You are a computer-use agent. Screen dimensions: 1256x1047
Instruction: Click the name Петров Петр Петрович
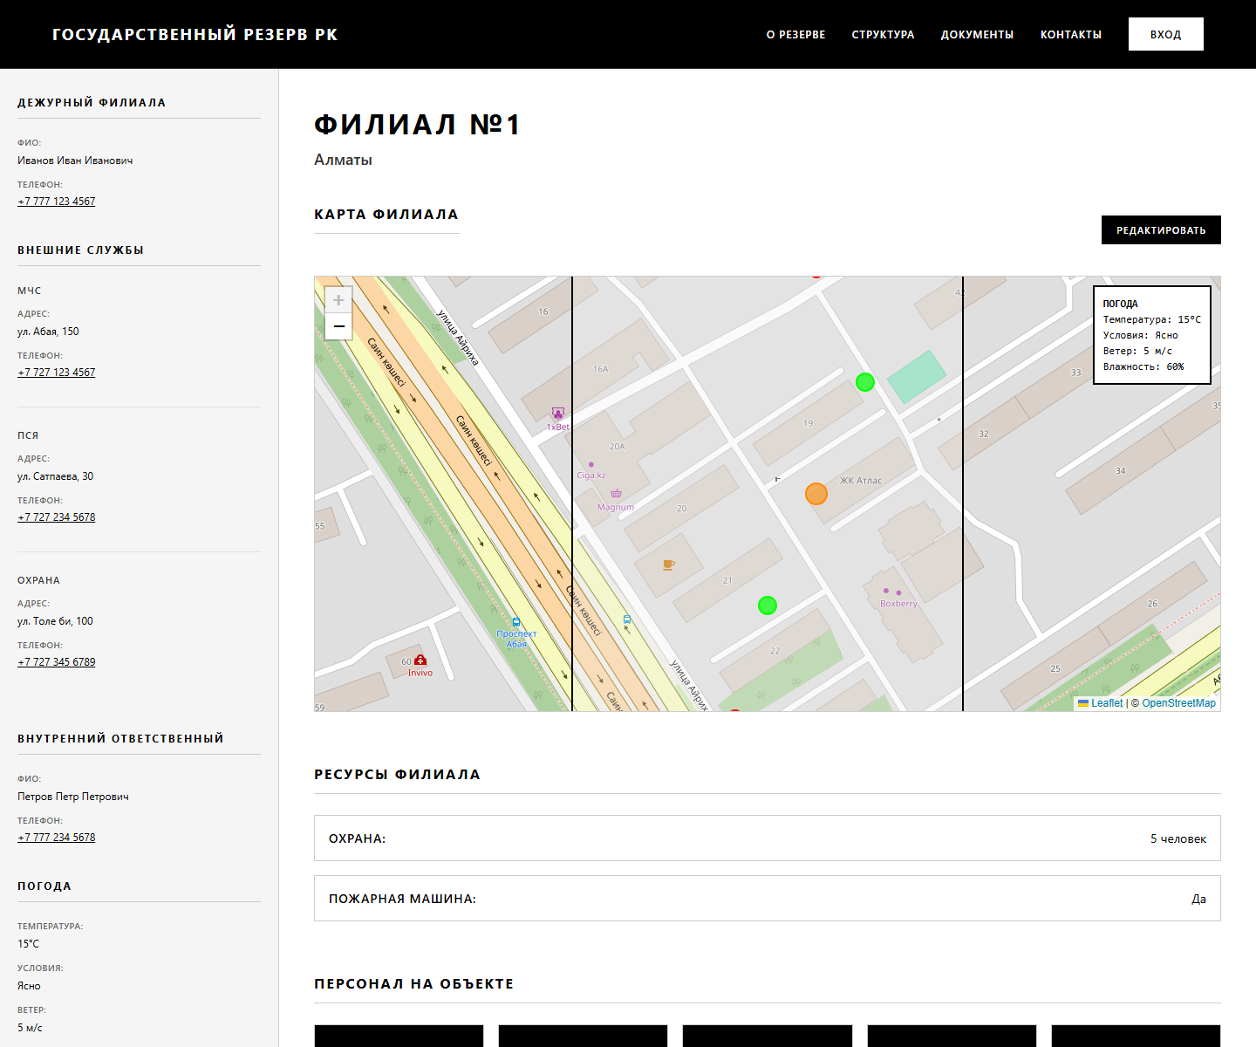[73, 797]
